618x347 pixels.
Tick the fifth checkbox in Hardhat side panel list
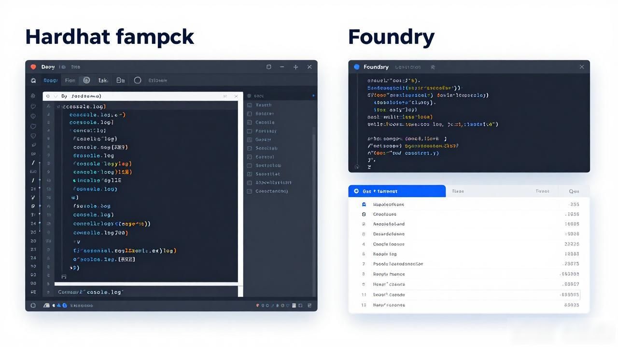[x=250, y=140]
